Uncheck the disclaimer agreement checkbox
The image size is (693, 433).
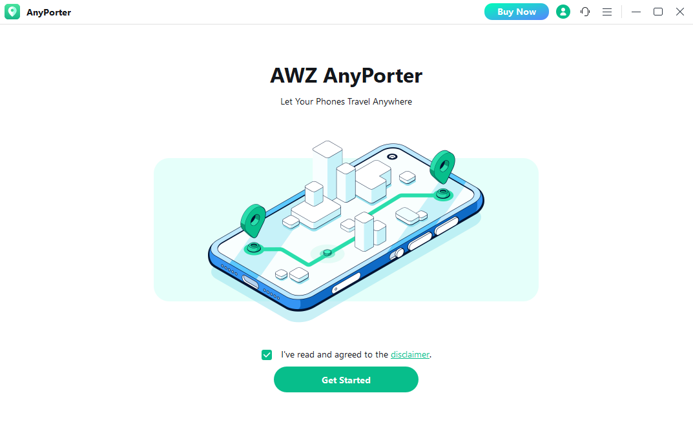(267, 355)
